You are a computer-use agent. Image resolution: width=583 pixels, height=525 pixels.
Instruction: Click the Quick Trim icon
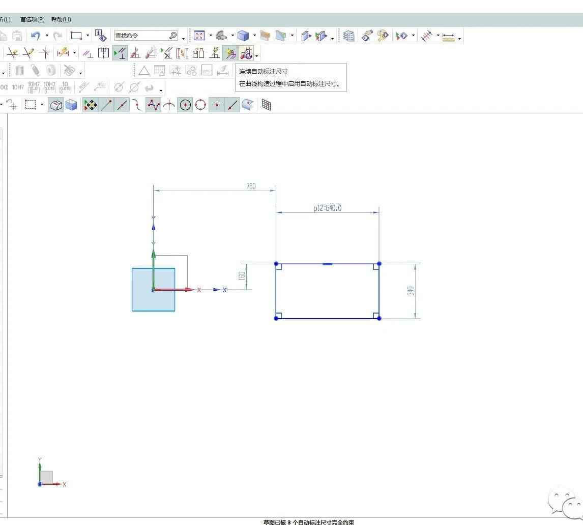13,53
